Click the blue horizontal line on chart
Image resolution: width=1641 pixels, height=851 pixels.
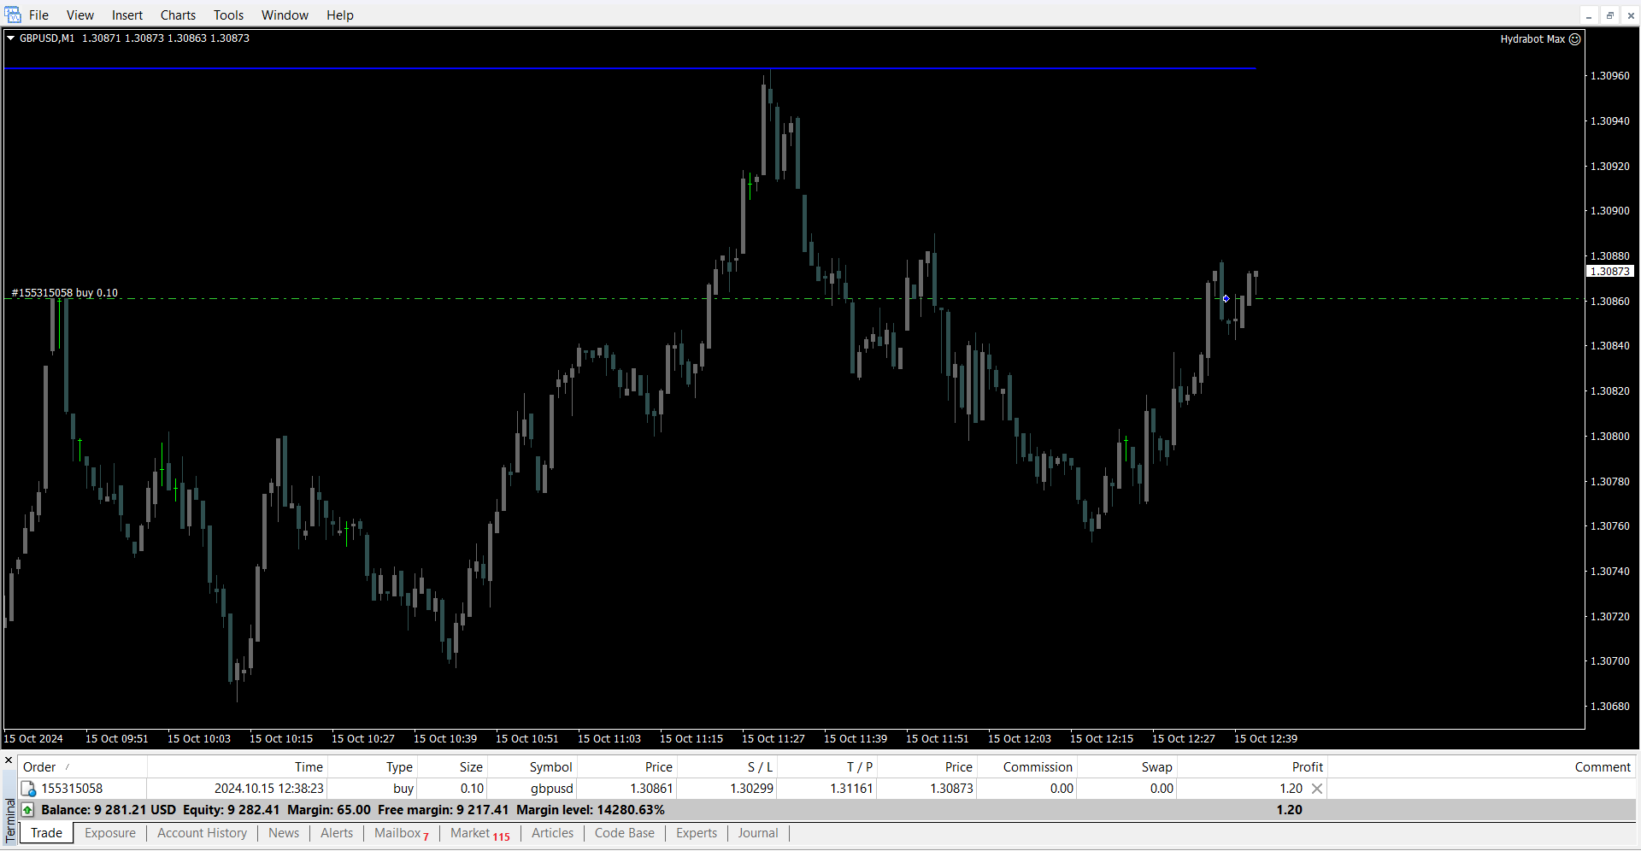[598, 68]
